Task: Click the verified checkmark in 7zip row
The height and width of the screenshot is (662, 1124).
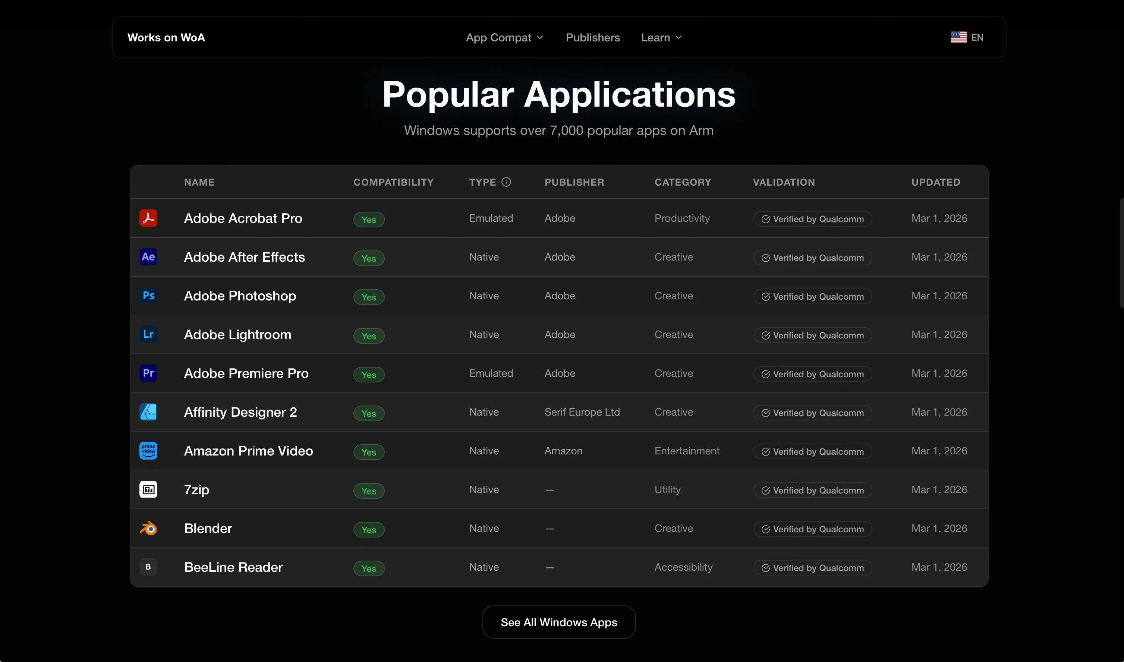Action: click(x=765, y=491)
